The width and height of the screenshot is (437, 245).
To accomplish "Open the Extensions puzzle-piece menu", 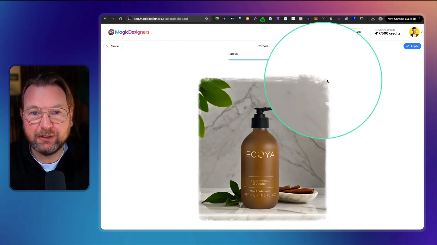I will pos(362,19).
